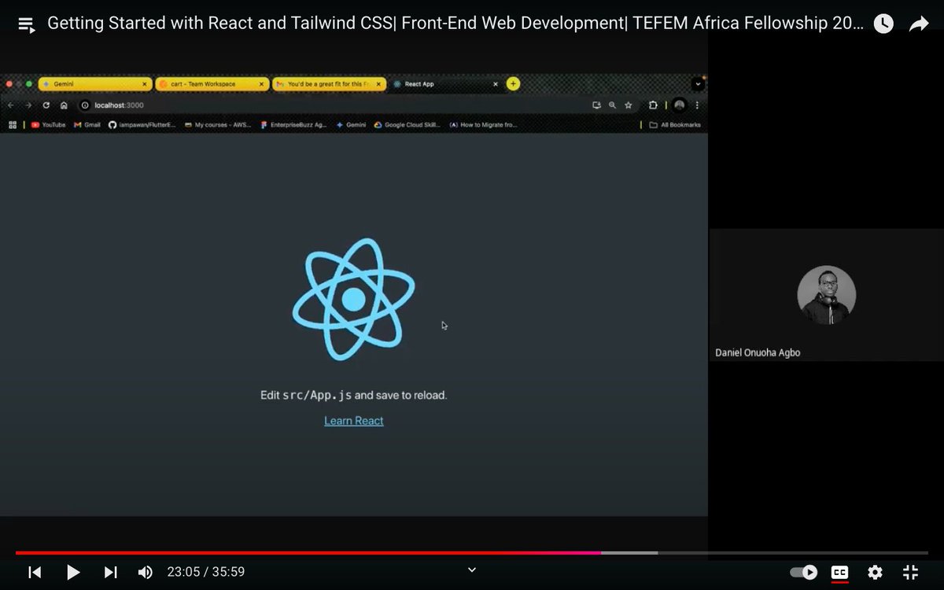The width and height of the screenshot is (944, 590).
Task: Open the YouTube playlist queue icon
Action: pyautogui.click(x=26, y=24)
